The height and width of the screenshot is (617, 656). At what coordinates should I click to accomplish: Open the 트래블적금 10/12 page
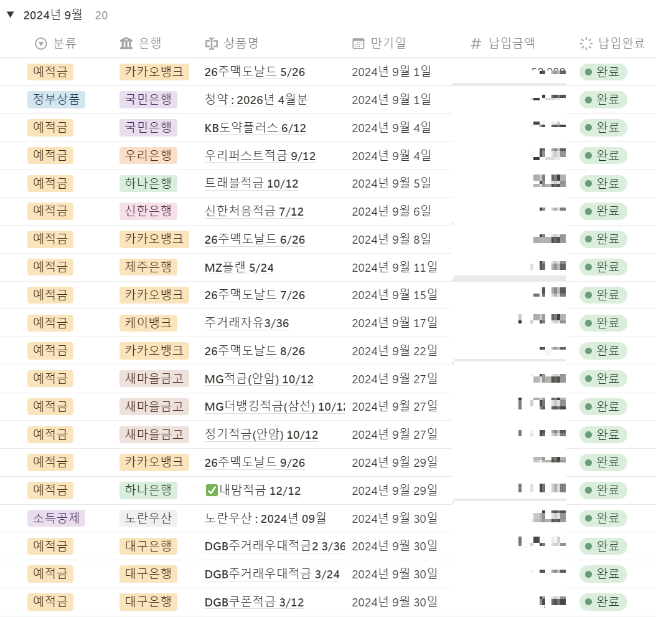click(x=251, y=183)
